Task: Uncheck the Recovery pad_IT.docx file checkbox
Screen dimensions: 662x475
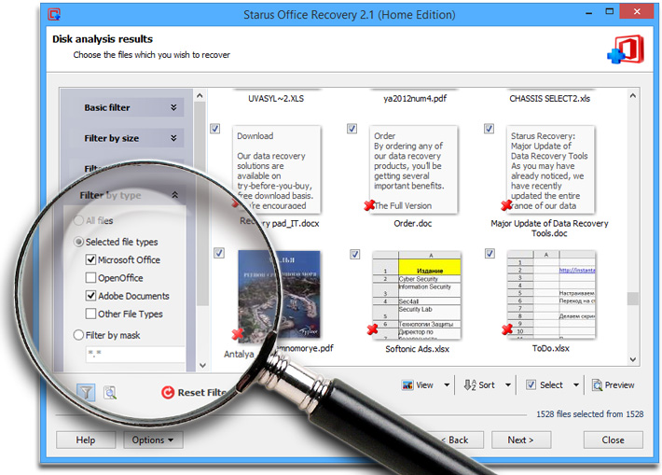Action: 214,129
